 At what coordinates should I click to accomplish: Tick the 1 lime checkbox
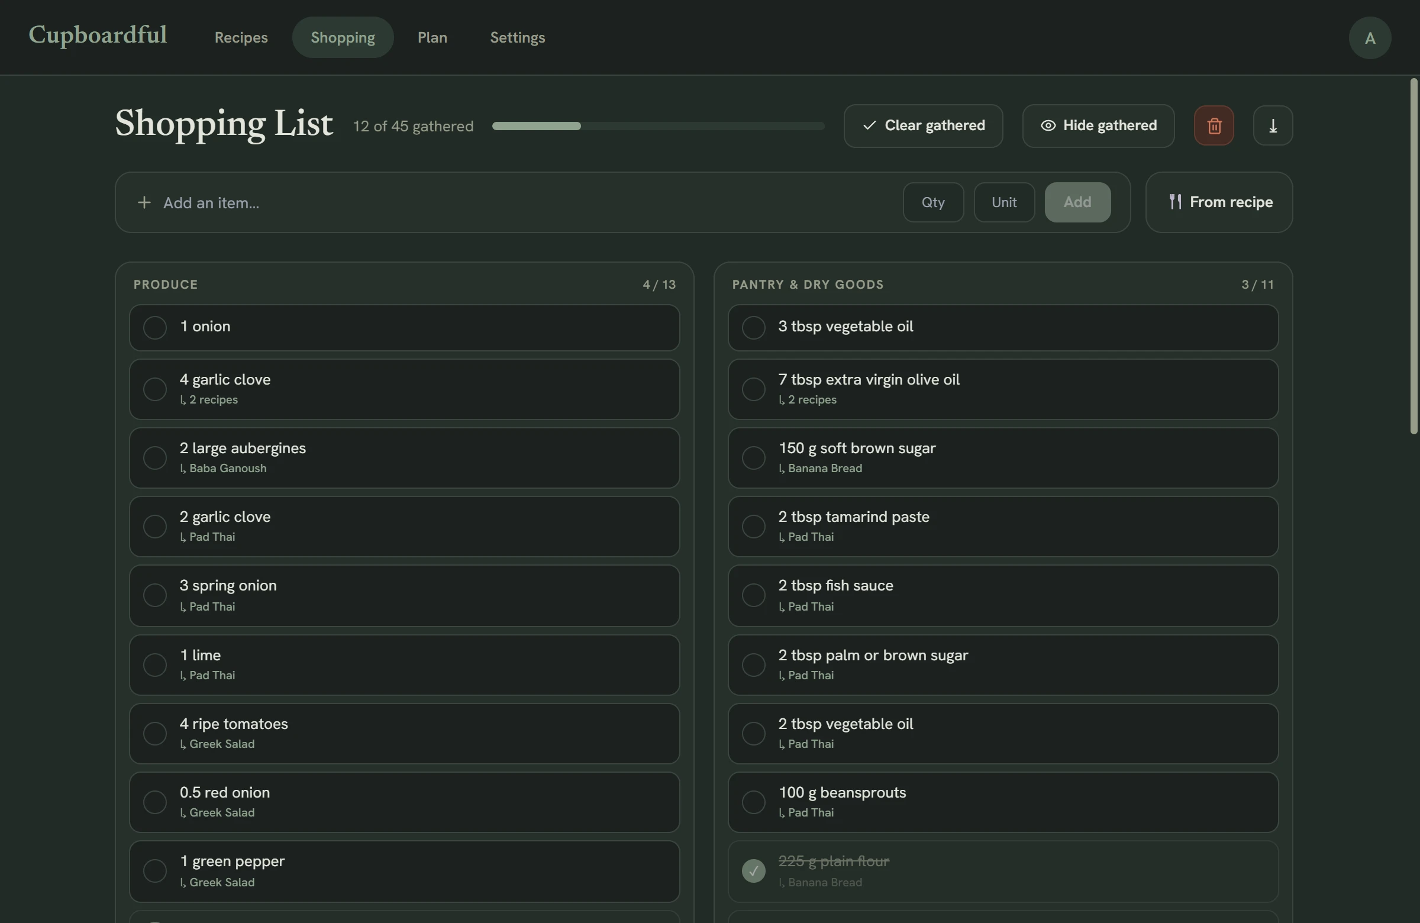coord(154,664)
